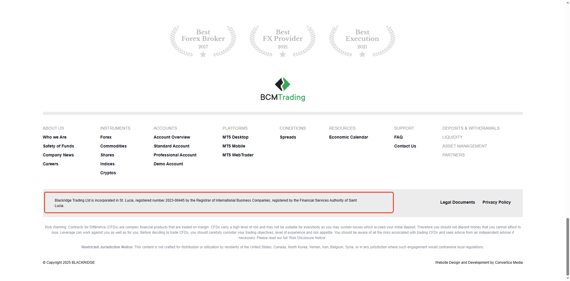
Task: Select the Standard Account link
Action: click(x=171, y=146)
